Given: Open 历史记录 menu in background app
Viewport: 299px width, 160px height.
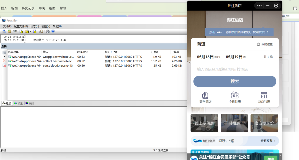Looking at the screenshot, I should coord(28,8).
